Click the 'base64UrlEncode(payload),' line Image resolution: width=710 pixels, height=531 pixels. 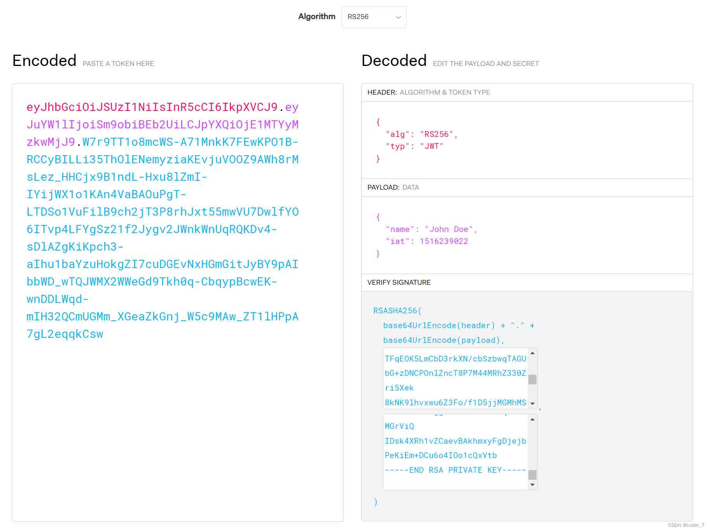pyautogui.click(x=444, y=340)
